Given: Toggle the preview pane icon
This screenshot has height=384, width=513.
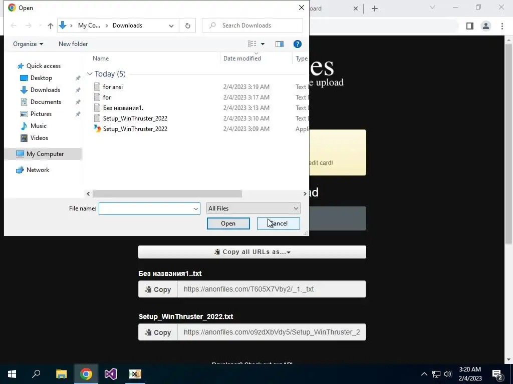Looking at the screenshot, I should [280, 44].
